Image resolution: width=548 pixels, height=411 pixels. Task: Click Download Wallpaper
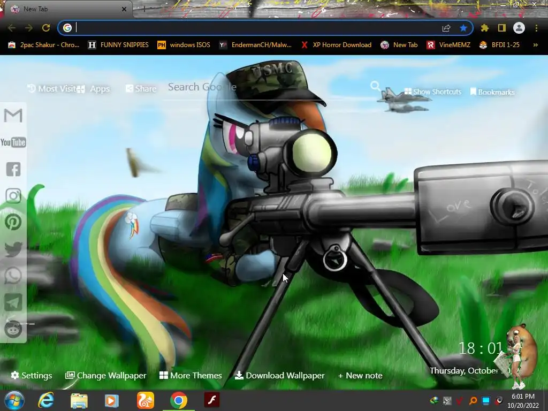[x=279, y=375]
